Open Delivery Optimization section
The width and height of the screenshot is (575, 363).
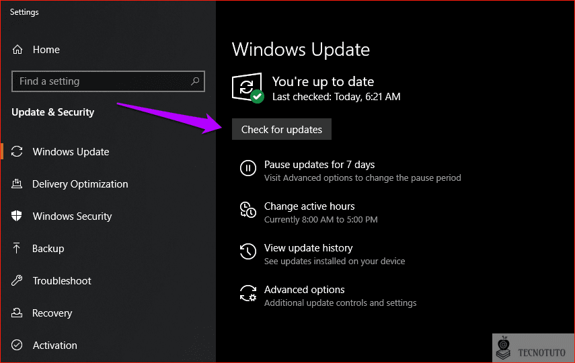(80, 184)
